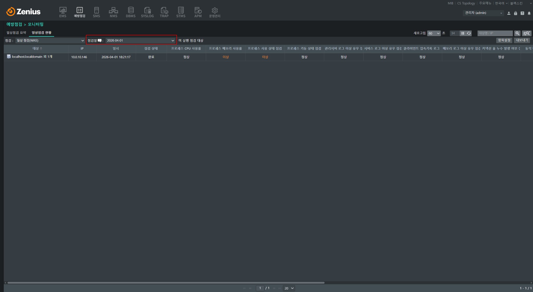The height and width of the screenshot is (292, 533).
Task: Open 운영관리 gear settings module
Action: click(215, 12)
